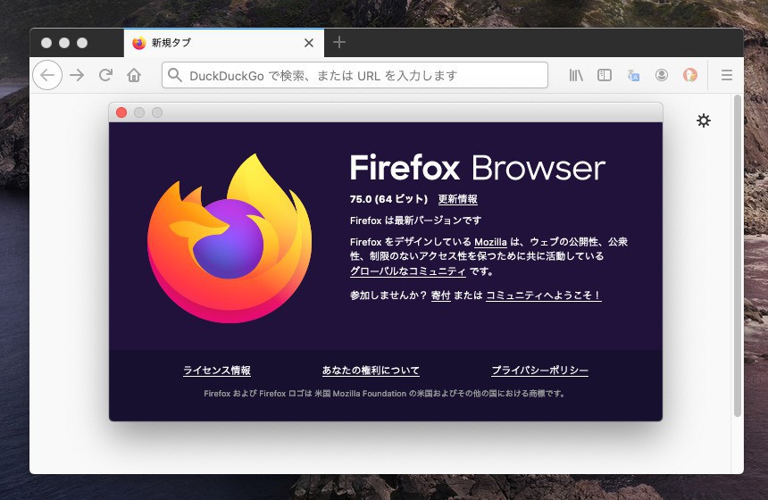Click the 75.0 (64 ビット) version text
768x500 pixels.
[x=388, y=199]
